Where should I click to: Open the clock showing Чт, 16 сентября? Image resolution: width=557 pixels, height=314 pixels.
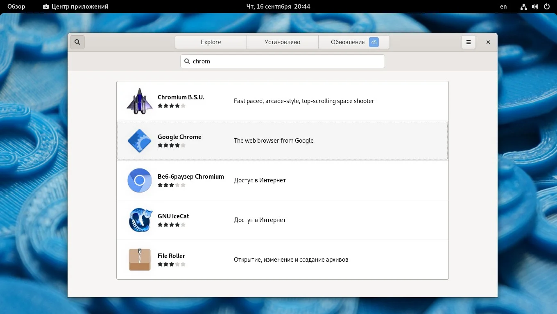point(278,6)
